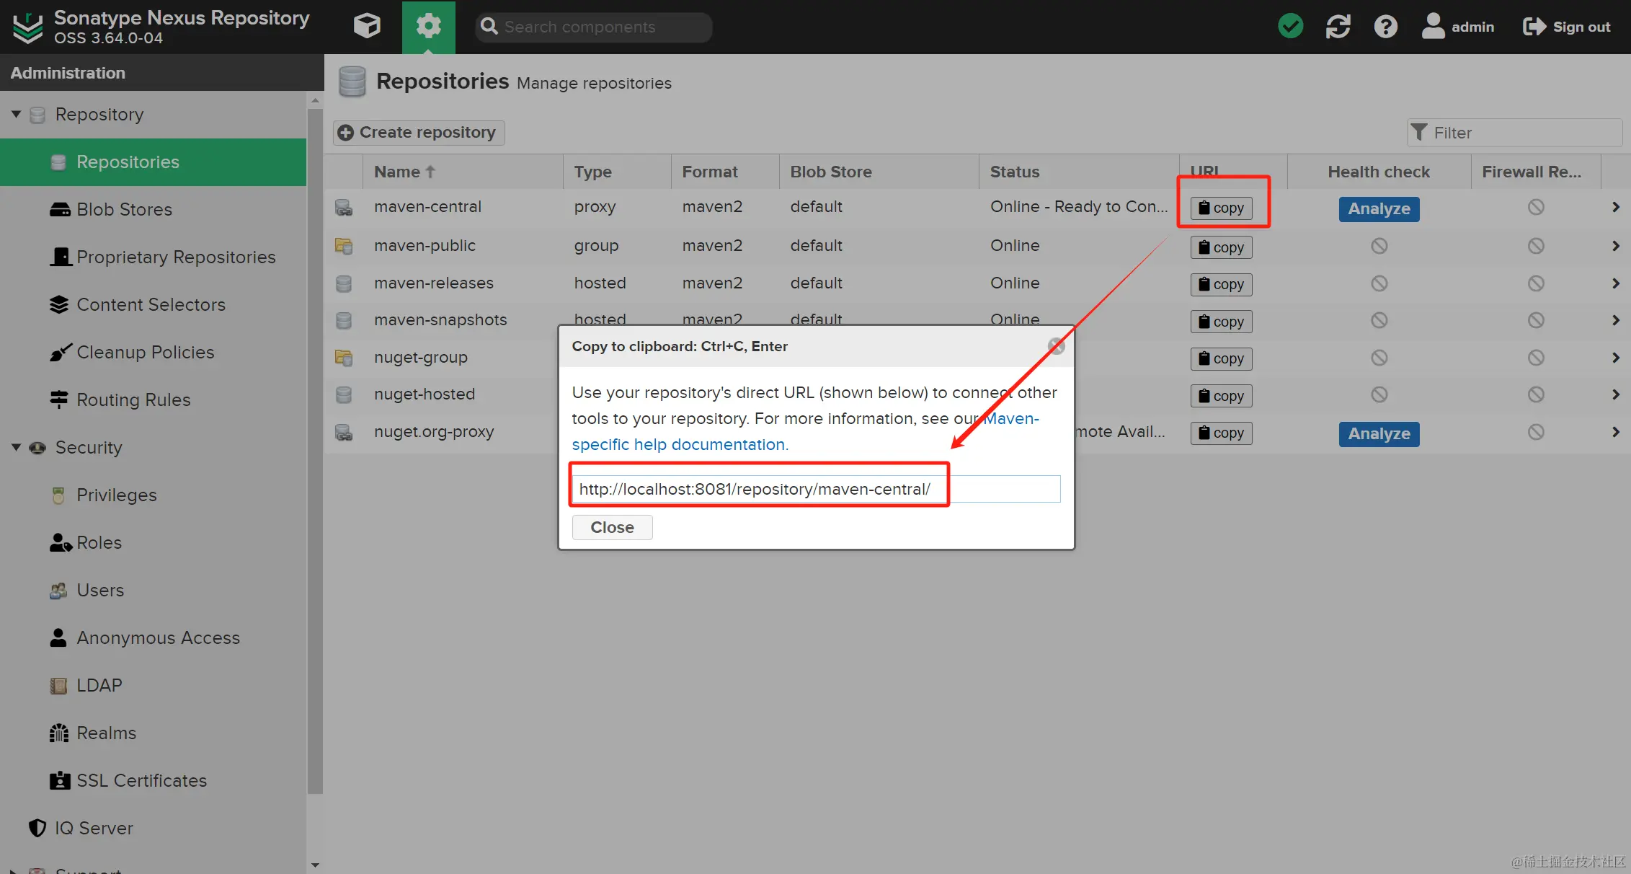
Task: Click the Administration gear icon
Action: (428, 27)
